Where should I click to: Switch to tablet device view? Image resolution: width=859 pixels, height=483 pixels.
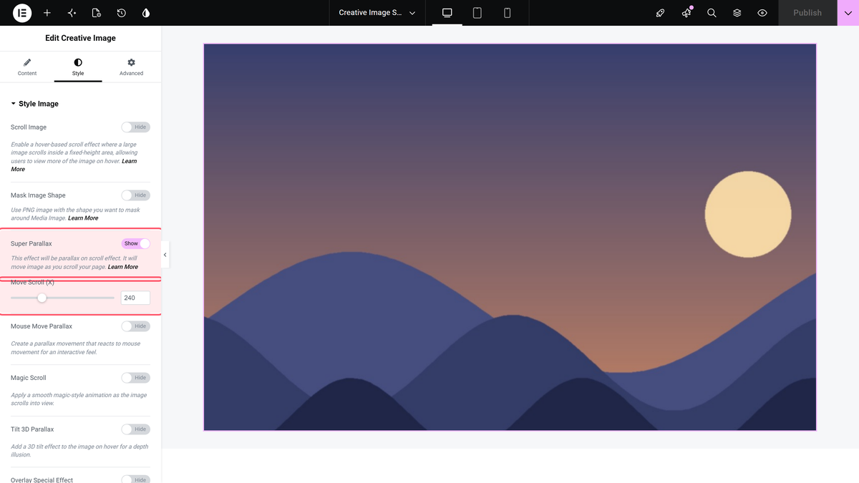(477, 13)
